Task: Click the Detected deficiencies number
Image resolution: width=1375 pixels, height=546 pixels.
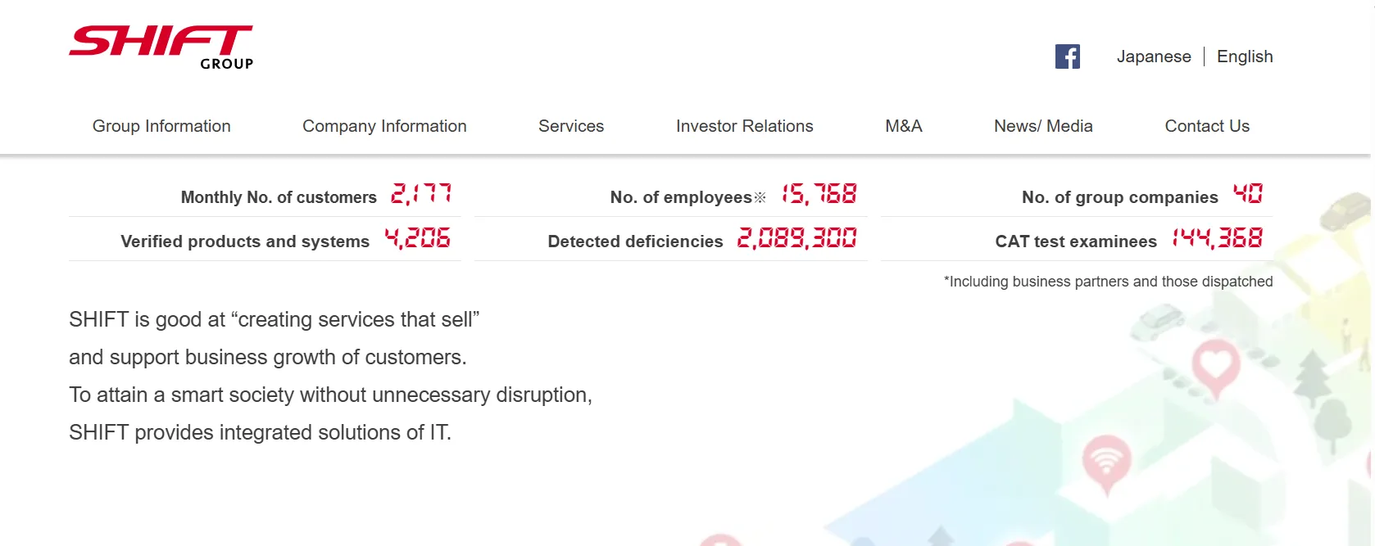Action: [x=796, y=239]
